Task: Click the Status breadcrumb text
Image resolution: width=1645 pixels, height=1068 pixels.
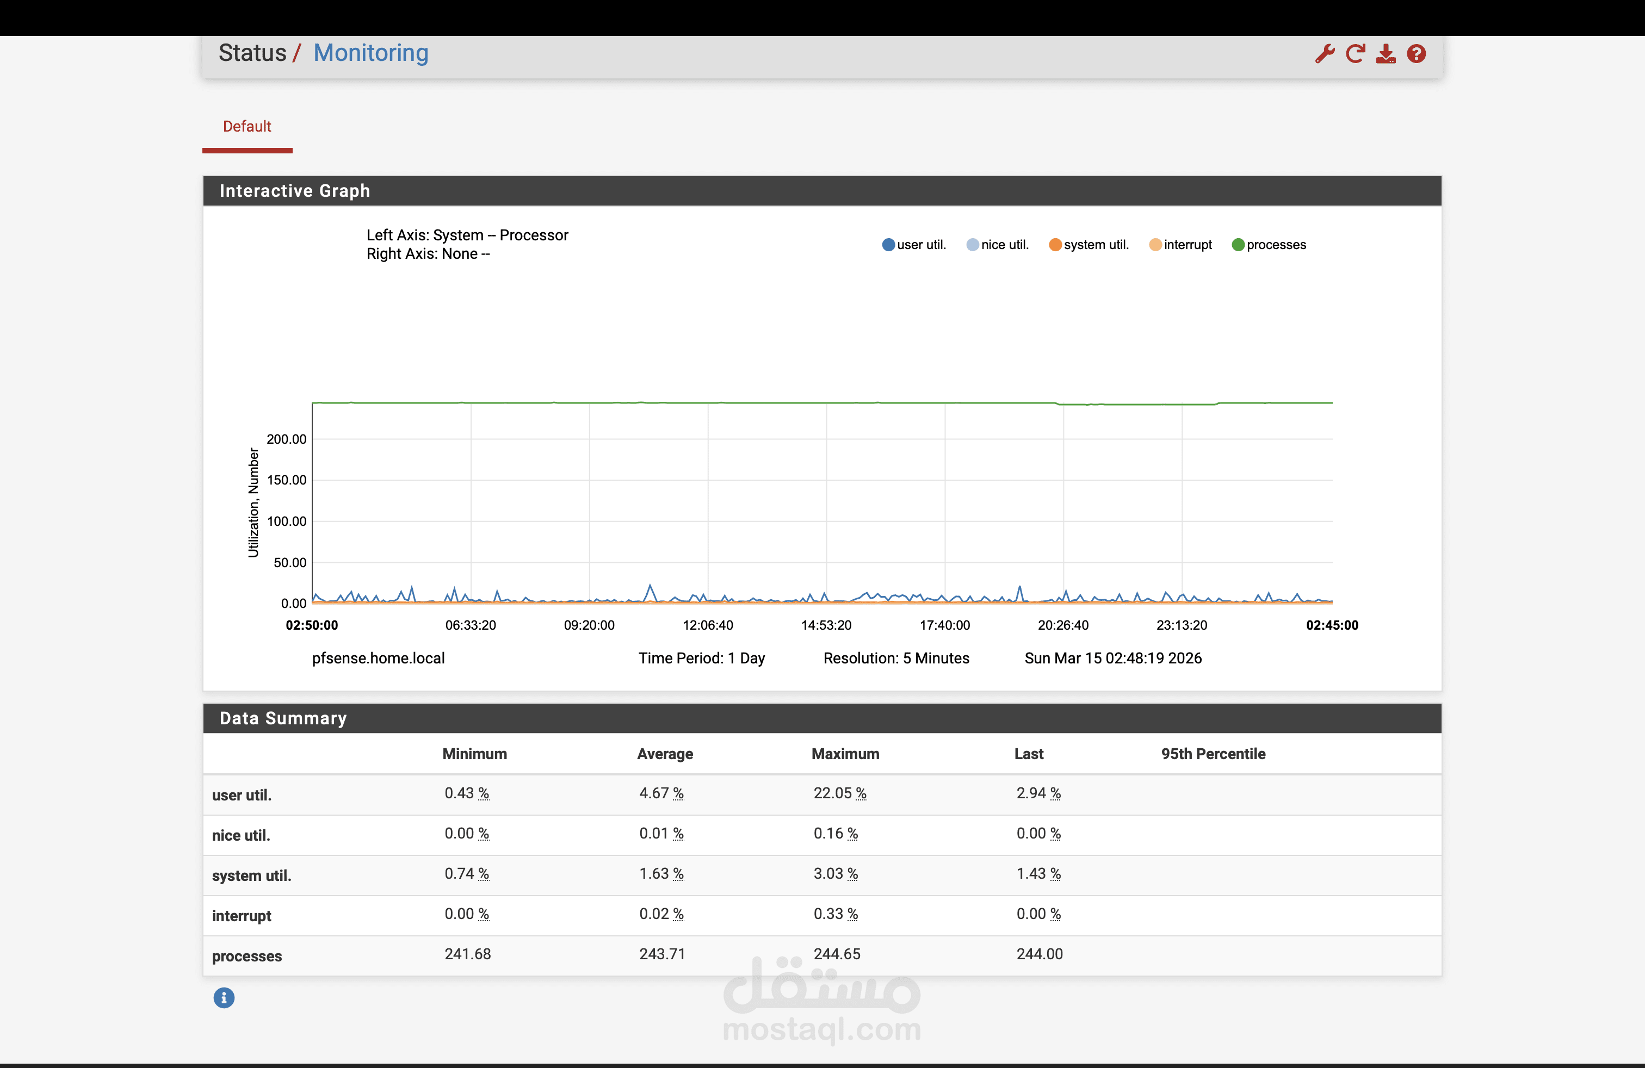Action: (252, 53)
